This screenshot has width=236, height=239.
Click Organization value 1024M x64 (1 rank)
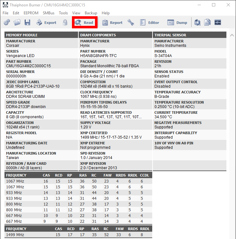[23, 127]
